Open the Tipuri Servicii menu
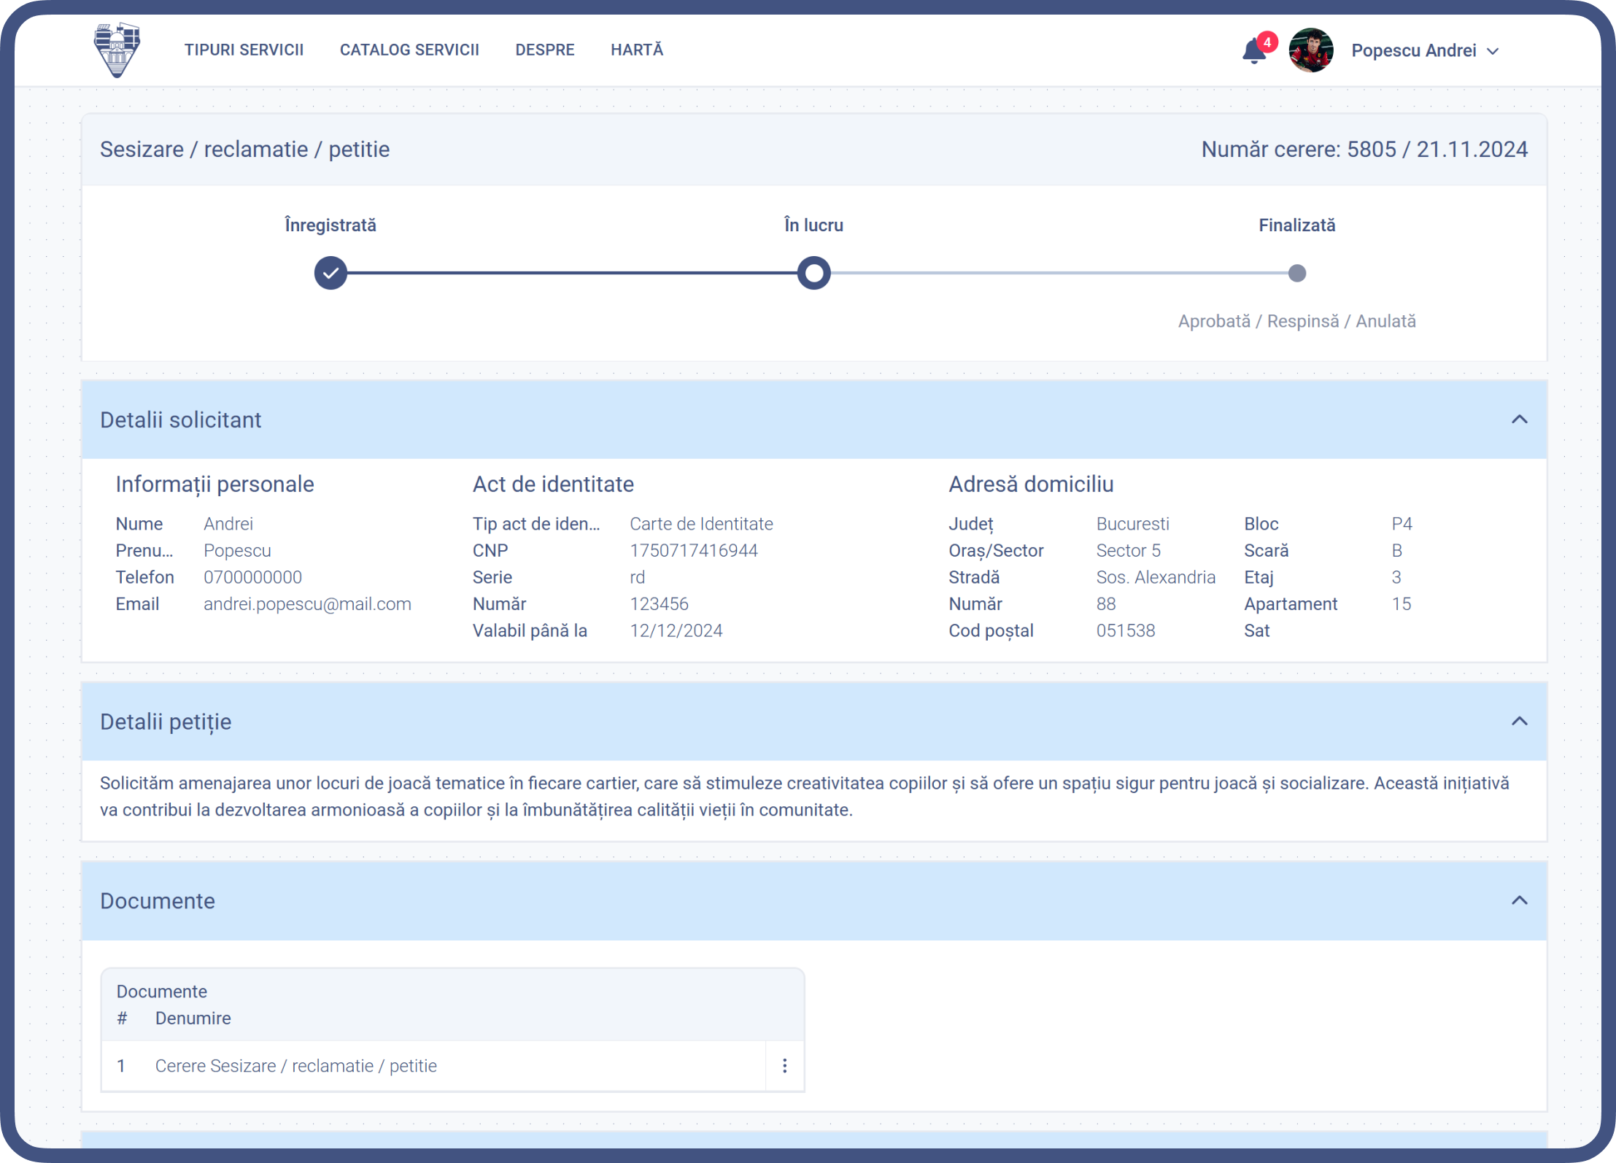 (x=244, y=50)
